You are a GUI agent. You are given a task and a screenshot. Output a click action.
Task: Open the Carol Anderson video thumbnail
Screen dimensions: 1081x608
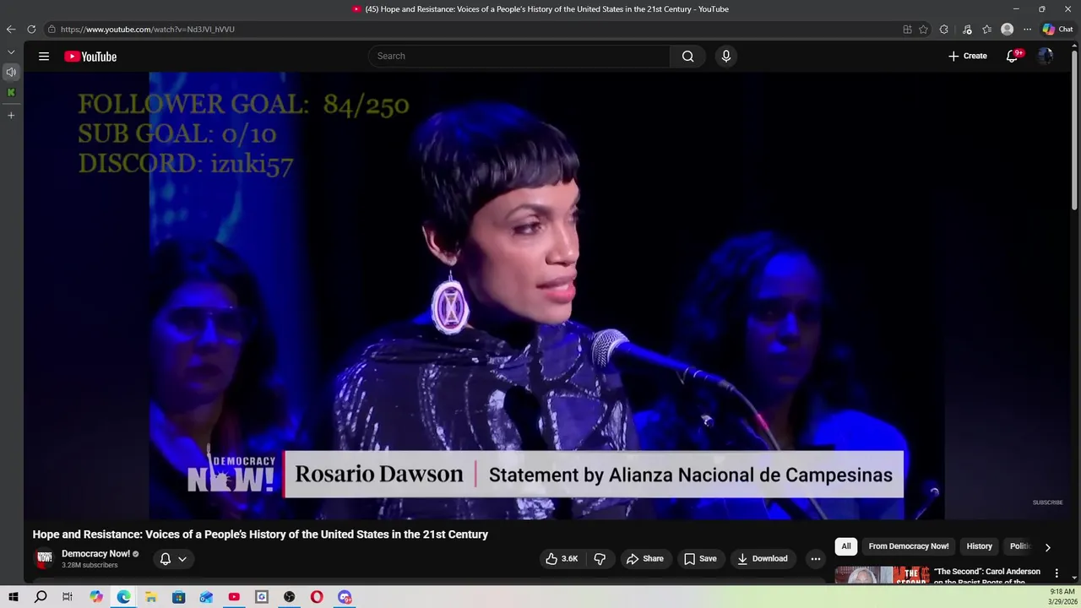tap(882, 575)
